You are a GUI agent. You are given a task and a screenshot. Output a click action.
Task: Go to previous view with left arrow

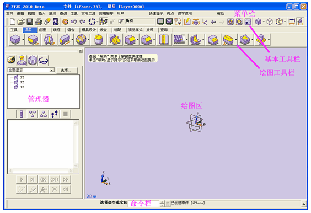pos(213,22)
